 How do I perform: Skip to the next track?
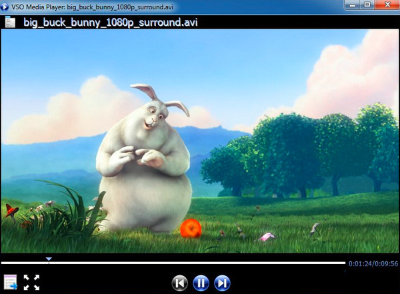click(222, 283)
